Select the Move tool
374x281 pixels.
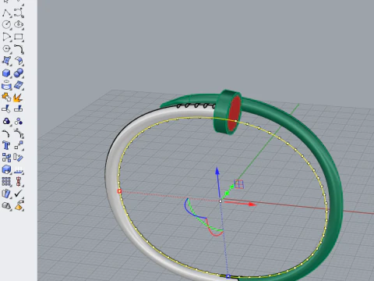pyautogui.click(x=19, y=145)
